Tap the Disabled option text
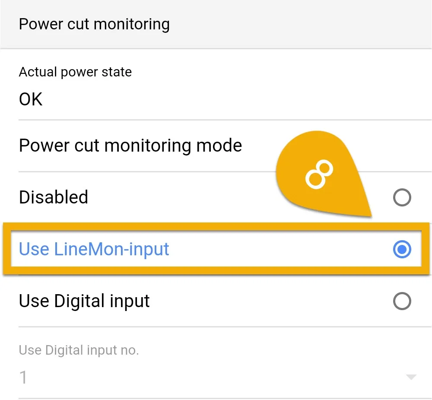The image size is (432, 400). pyautogui.click(x=54, y=197)
